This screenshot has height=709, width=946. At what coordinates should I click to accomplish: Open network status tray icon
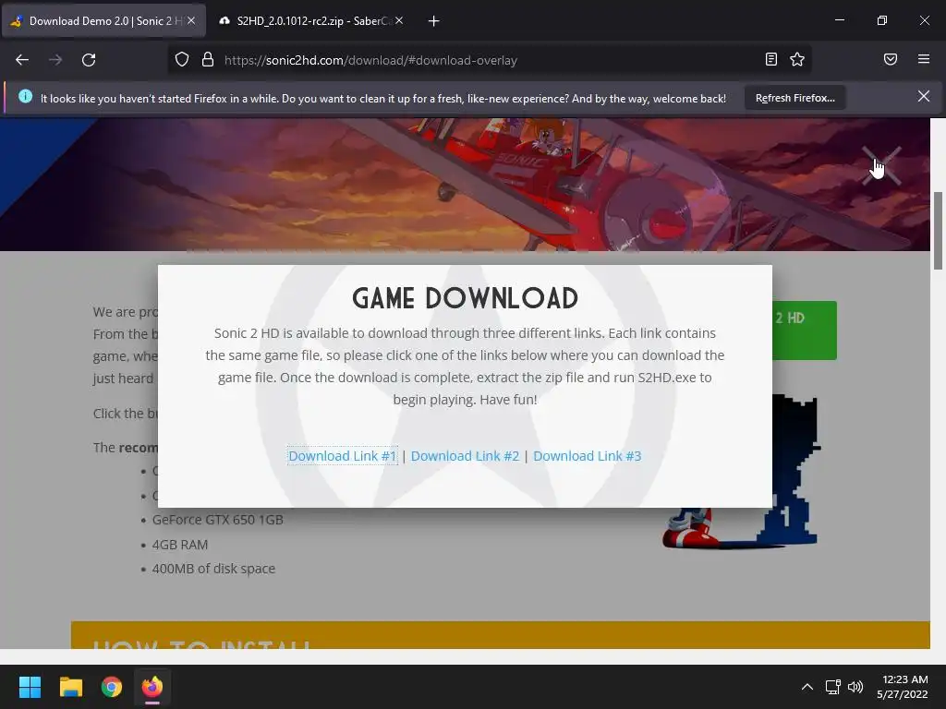click(832, 687)
